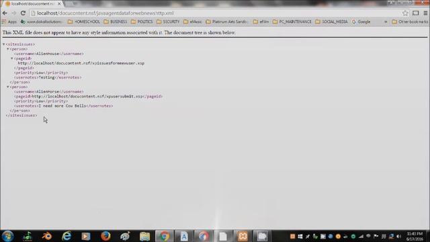Image resolution: width=430 pixels, height=242 pixels.
Task: Click the username text AlienHorse
Action: 48,91
